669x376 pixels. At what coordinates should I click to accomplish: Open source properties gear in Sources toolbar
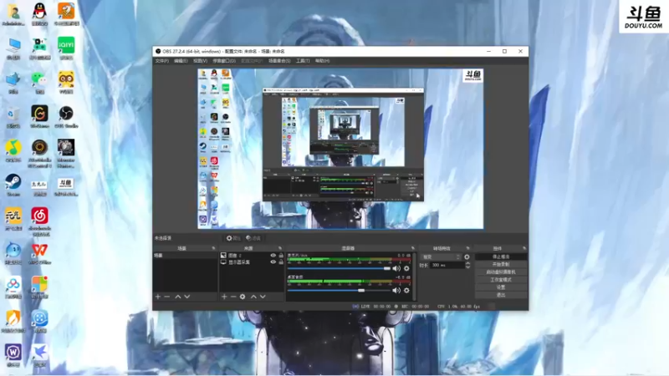243,297
